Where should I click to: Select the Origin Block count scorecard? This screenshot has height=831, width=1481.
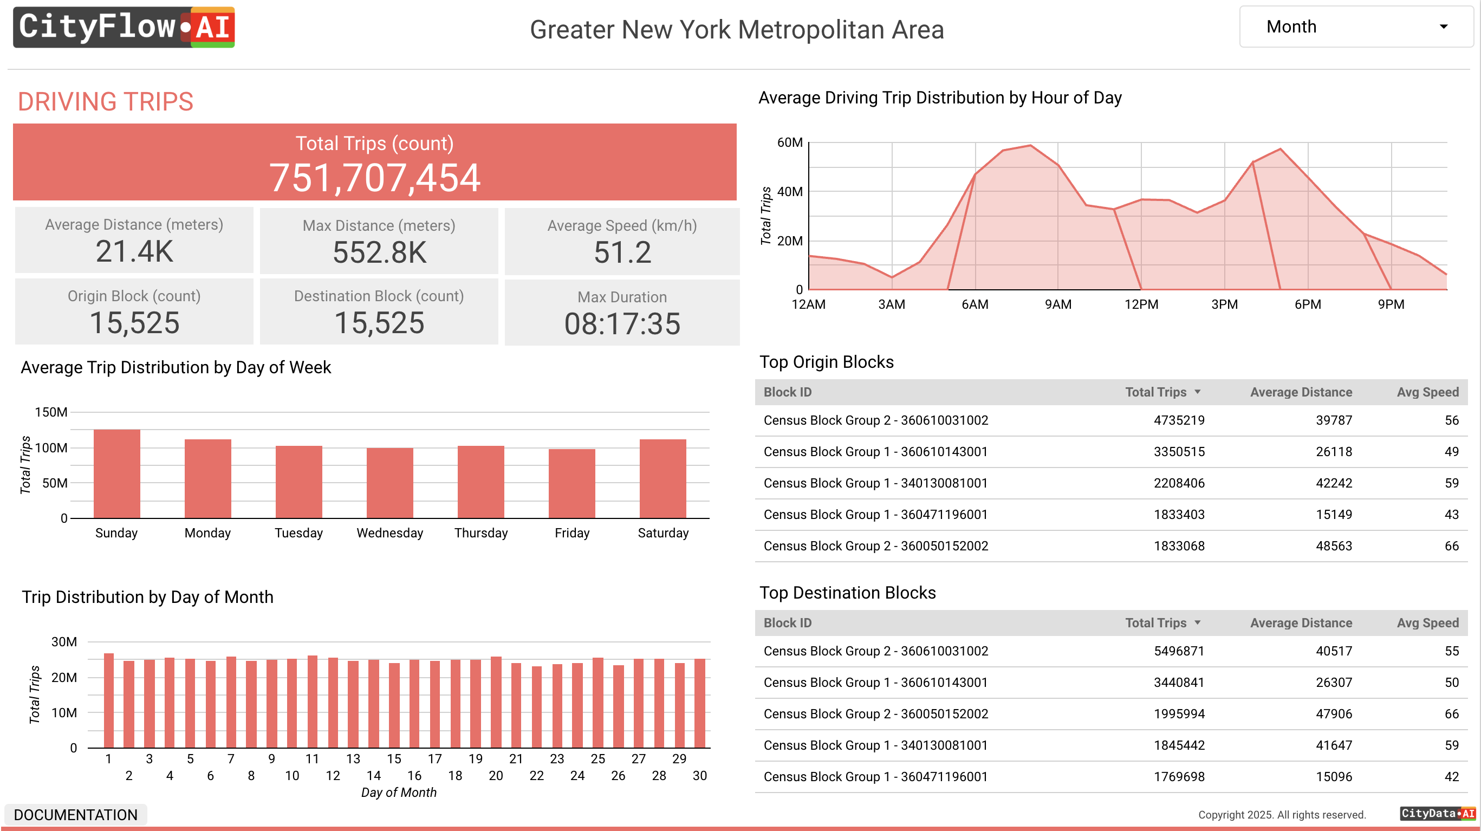coord(134,311)
